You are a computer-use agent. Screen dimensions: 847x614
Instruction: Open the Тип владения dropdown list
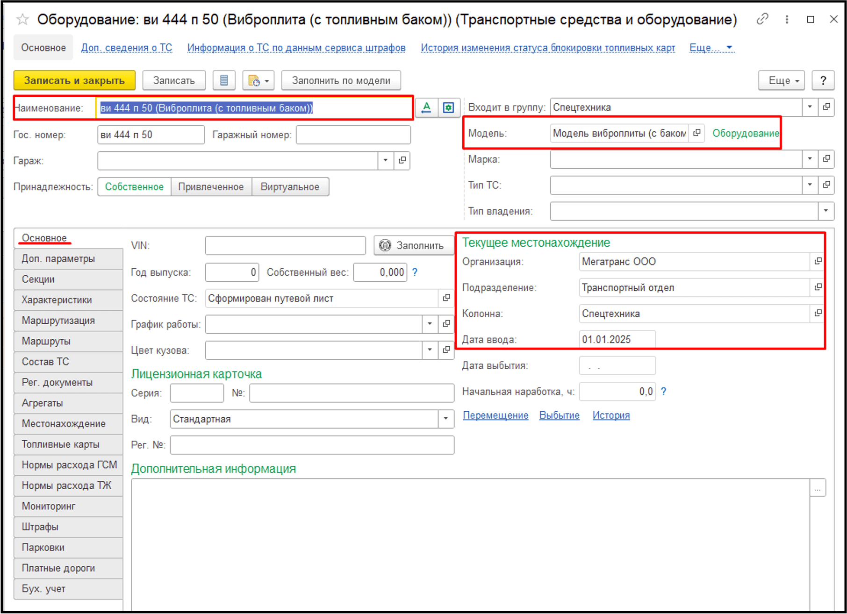(x=825, y=211)
